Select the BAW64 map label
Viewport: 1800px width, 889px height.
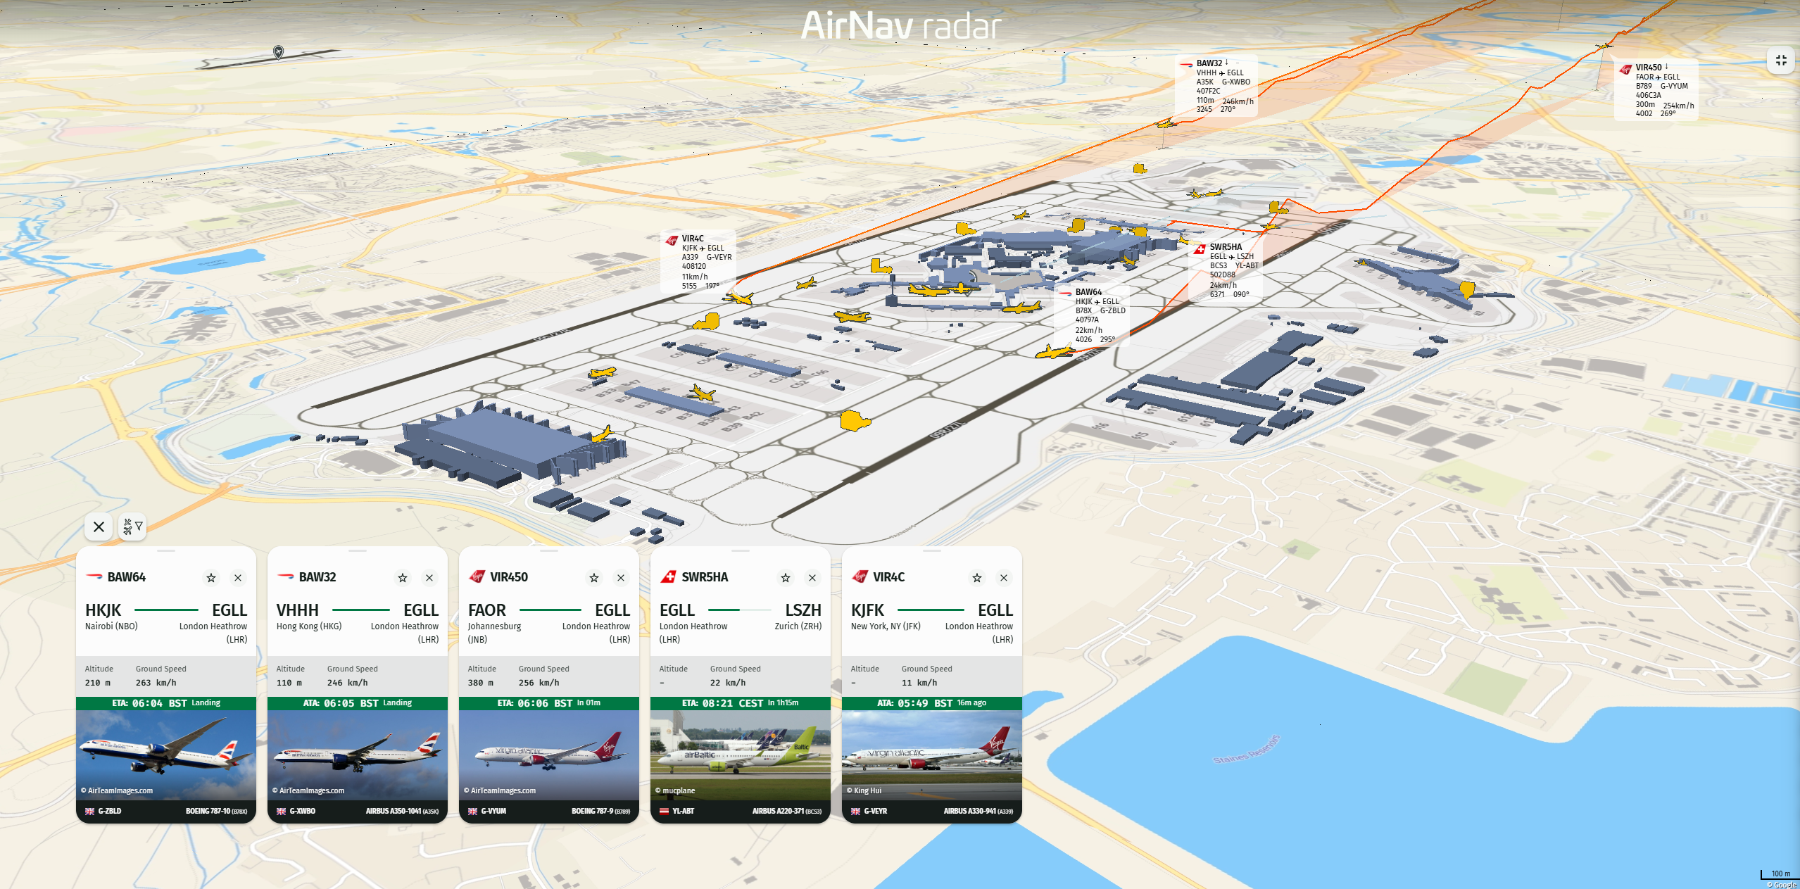click(x=1092, y=315)
